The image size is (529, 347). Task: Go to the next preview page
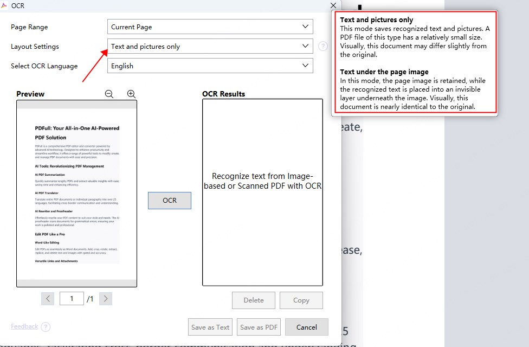[105, 298]
